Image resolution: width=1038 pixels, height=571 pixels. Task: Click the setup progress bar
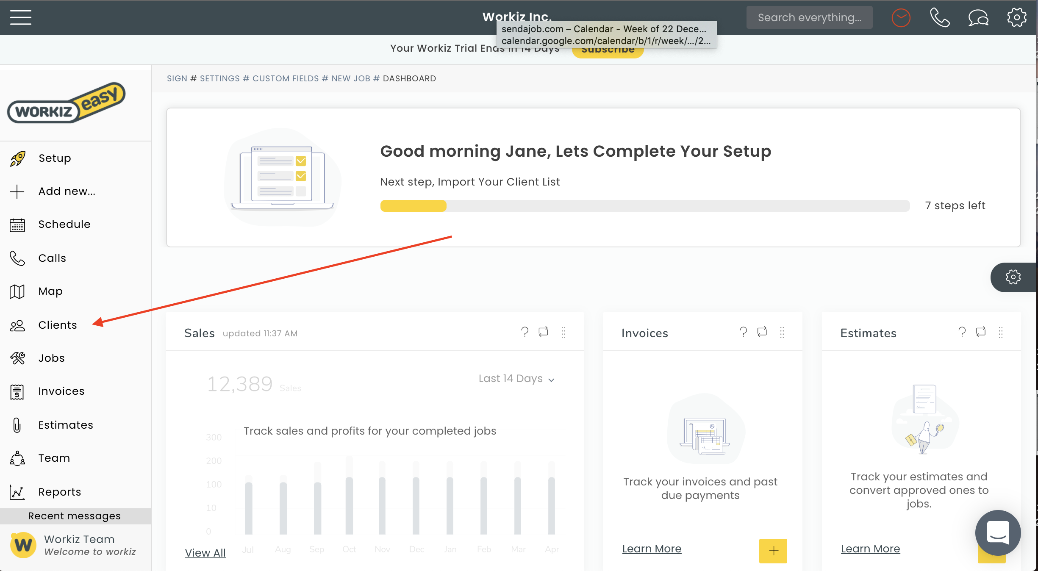click(644, 206)
